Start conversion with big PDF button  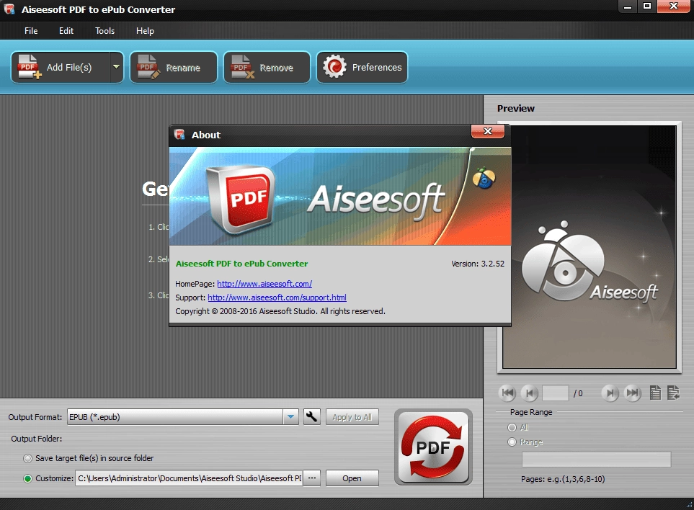(x=433, y=447)
